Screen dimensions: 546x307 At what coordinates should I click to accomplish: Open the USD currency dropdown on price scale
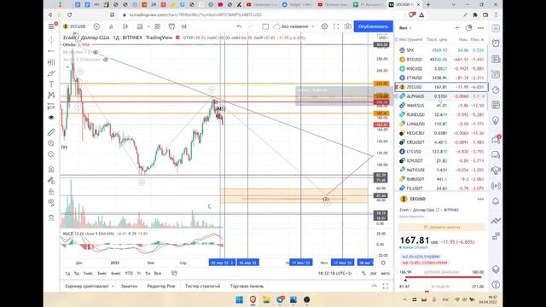click(383, 38)
